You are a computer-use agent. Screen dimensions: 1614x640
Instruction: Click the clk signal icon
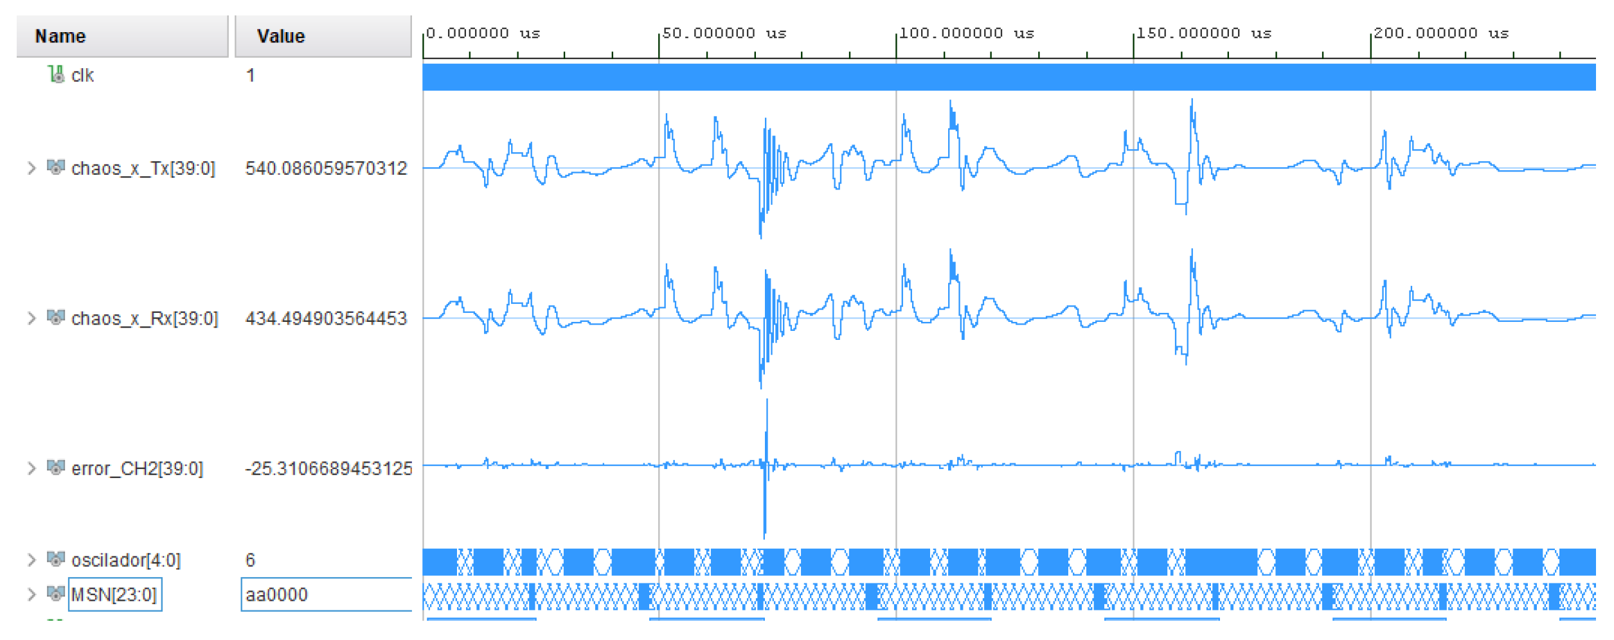click(56, 75)
